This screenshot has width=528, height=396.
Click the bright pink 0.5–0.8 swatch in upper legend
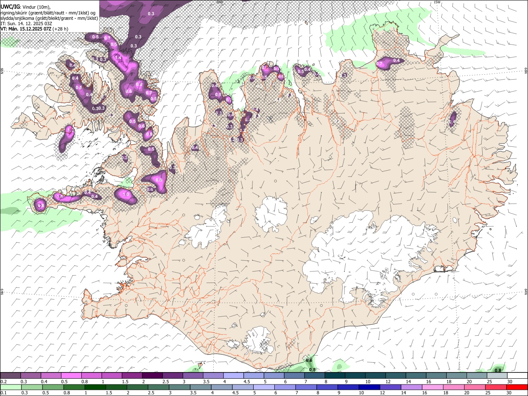click(71, 376)
